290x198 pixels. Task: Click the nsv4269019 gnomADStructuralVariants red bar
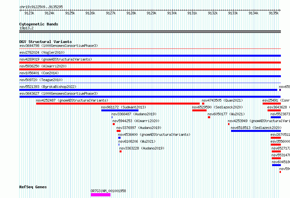(x=150, y=63)
